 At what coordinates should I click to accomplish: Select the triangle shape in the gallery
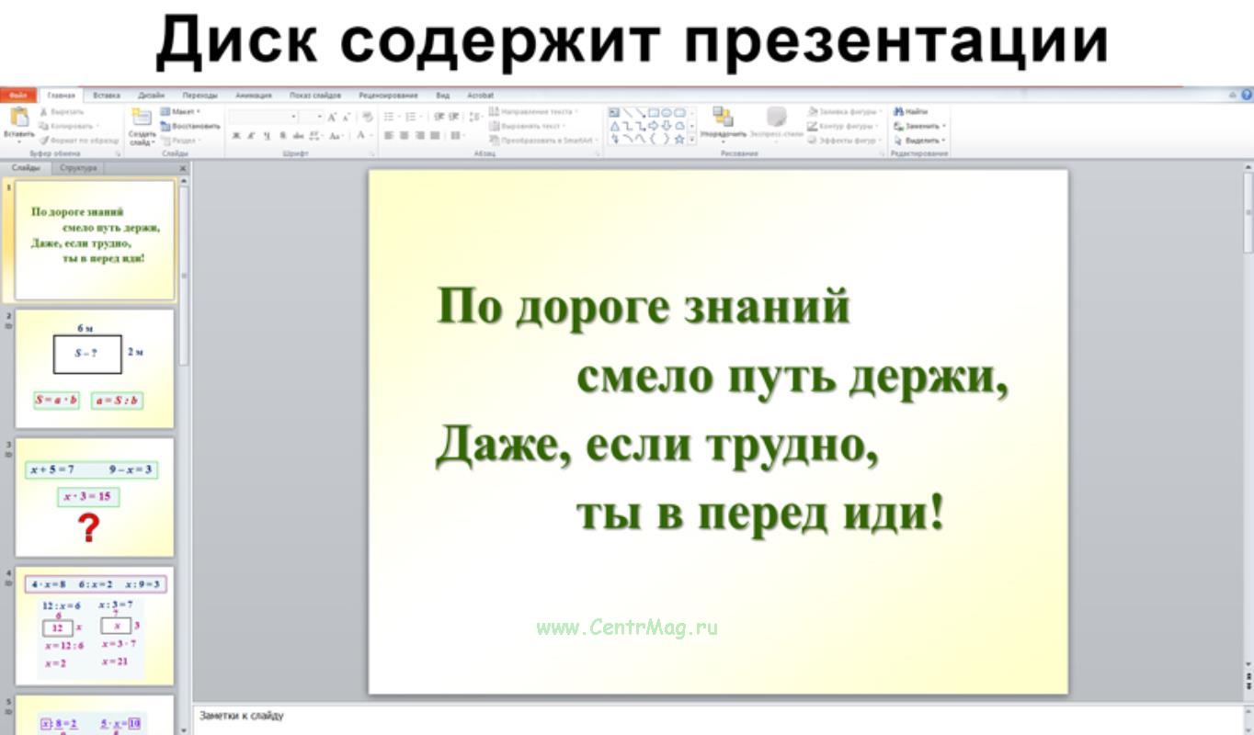614,126
